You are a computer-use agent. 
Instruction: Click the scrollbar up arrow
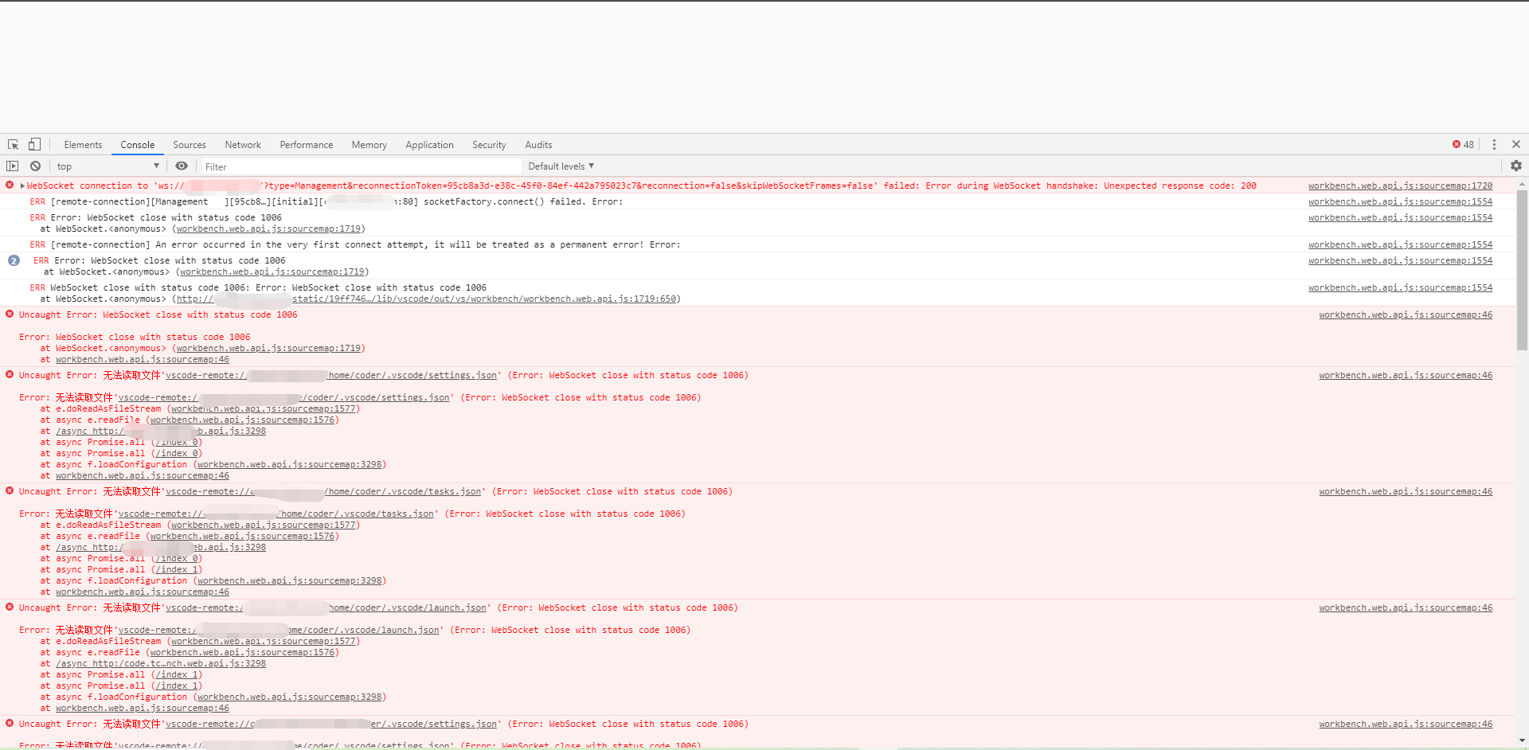(1522, 183)
